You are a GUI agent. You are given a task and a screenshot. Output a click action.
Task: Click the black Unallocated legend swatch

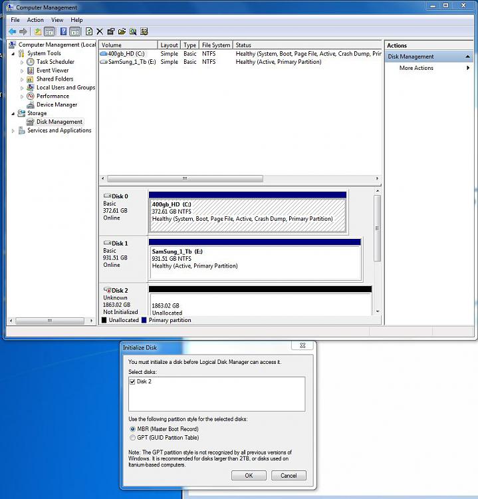tap(104, 320)
